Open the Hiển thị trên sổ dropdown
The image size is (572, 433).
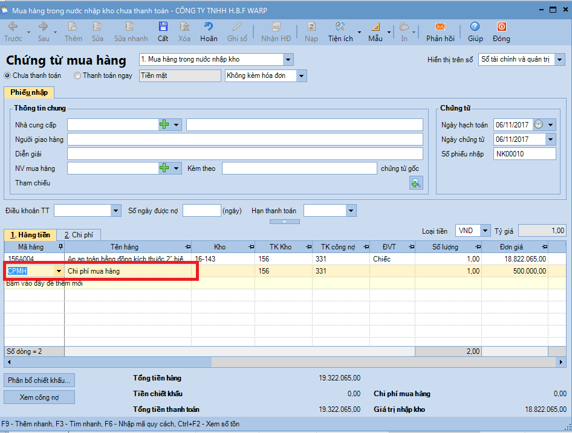point(559,59)
